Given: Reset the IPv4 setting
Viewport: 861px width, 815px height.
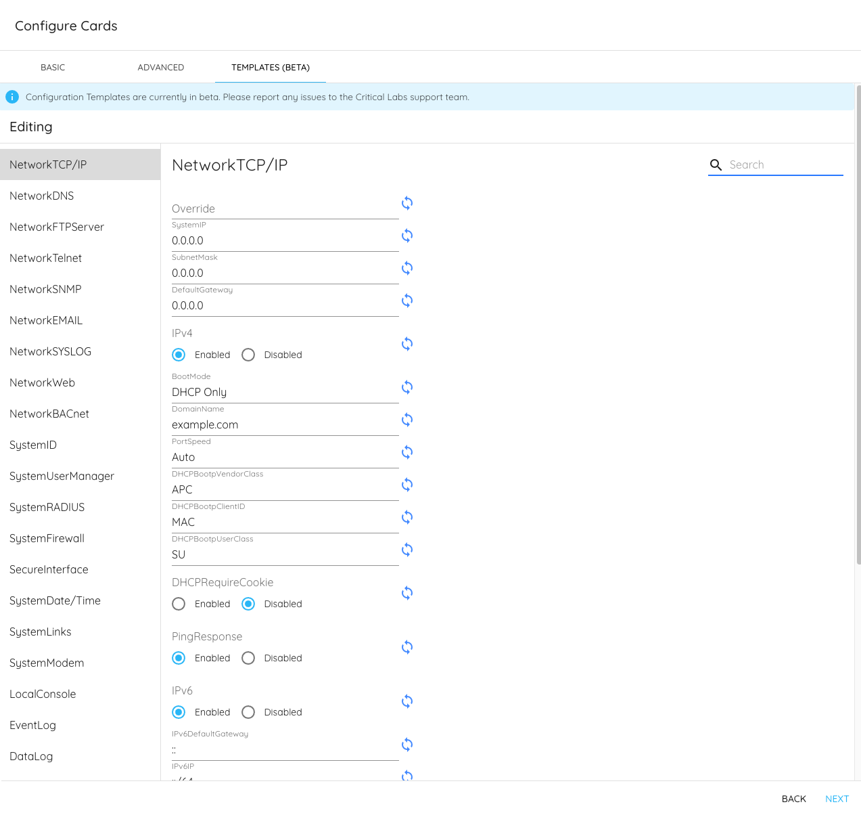Looking at the screenshot, I should click(407, 344).
